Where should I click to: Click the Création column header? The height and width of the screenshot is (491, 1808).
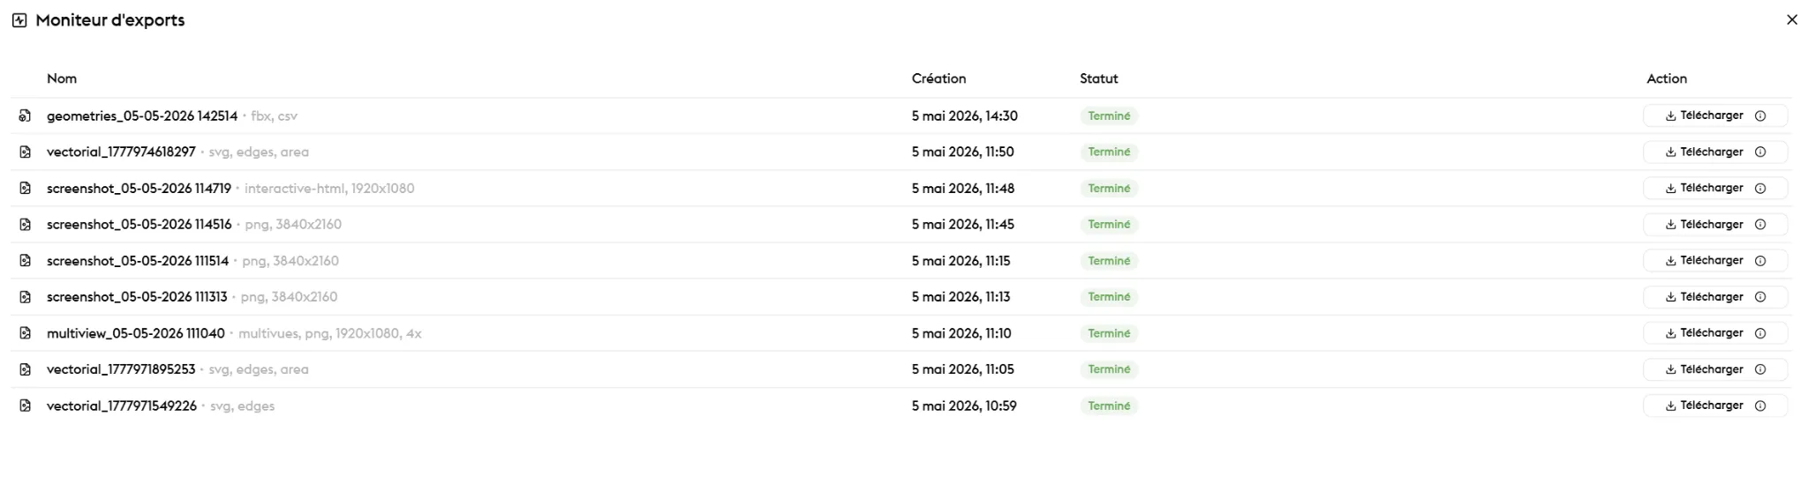(x=938, y=78)
